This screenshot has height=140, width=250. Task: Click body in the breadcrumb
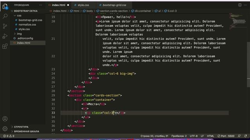click(89, 11)
